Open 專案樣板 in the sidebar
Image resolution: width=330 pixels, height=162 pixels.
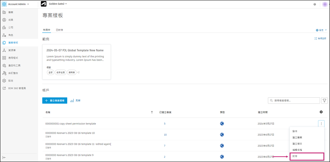(13, 43)
